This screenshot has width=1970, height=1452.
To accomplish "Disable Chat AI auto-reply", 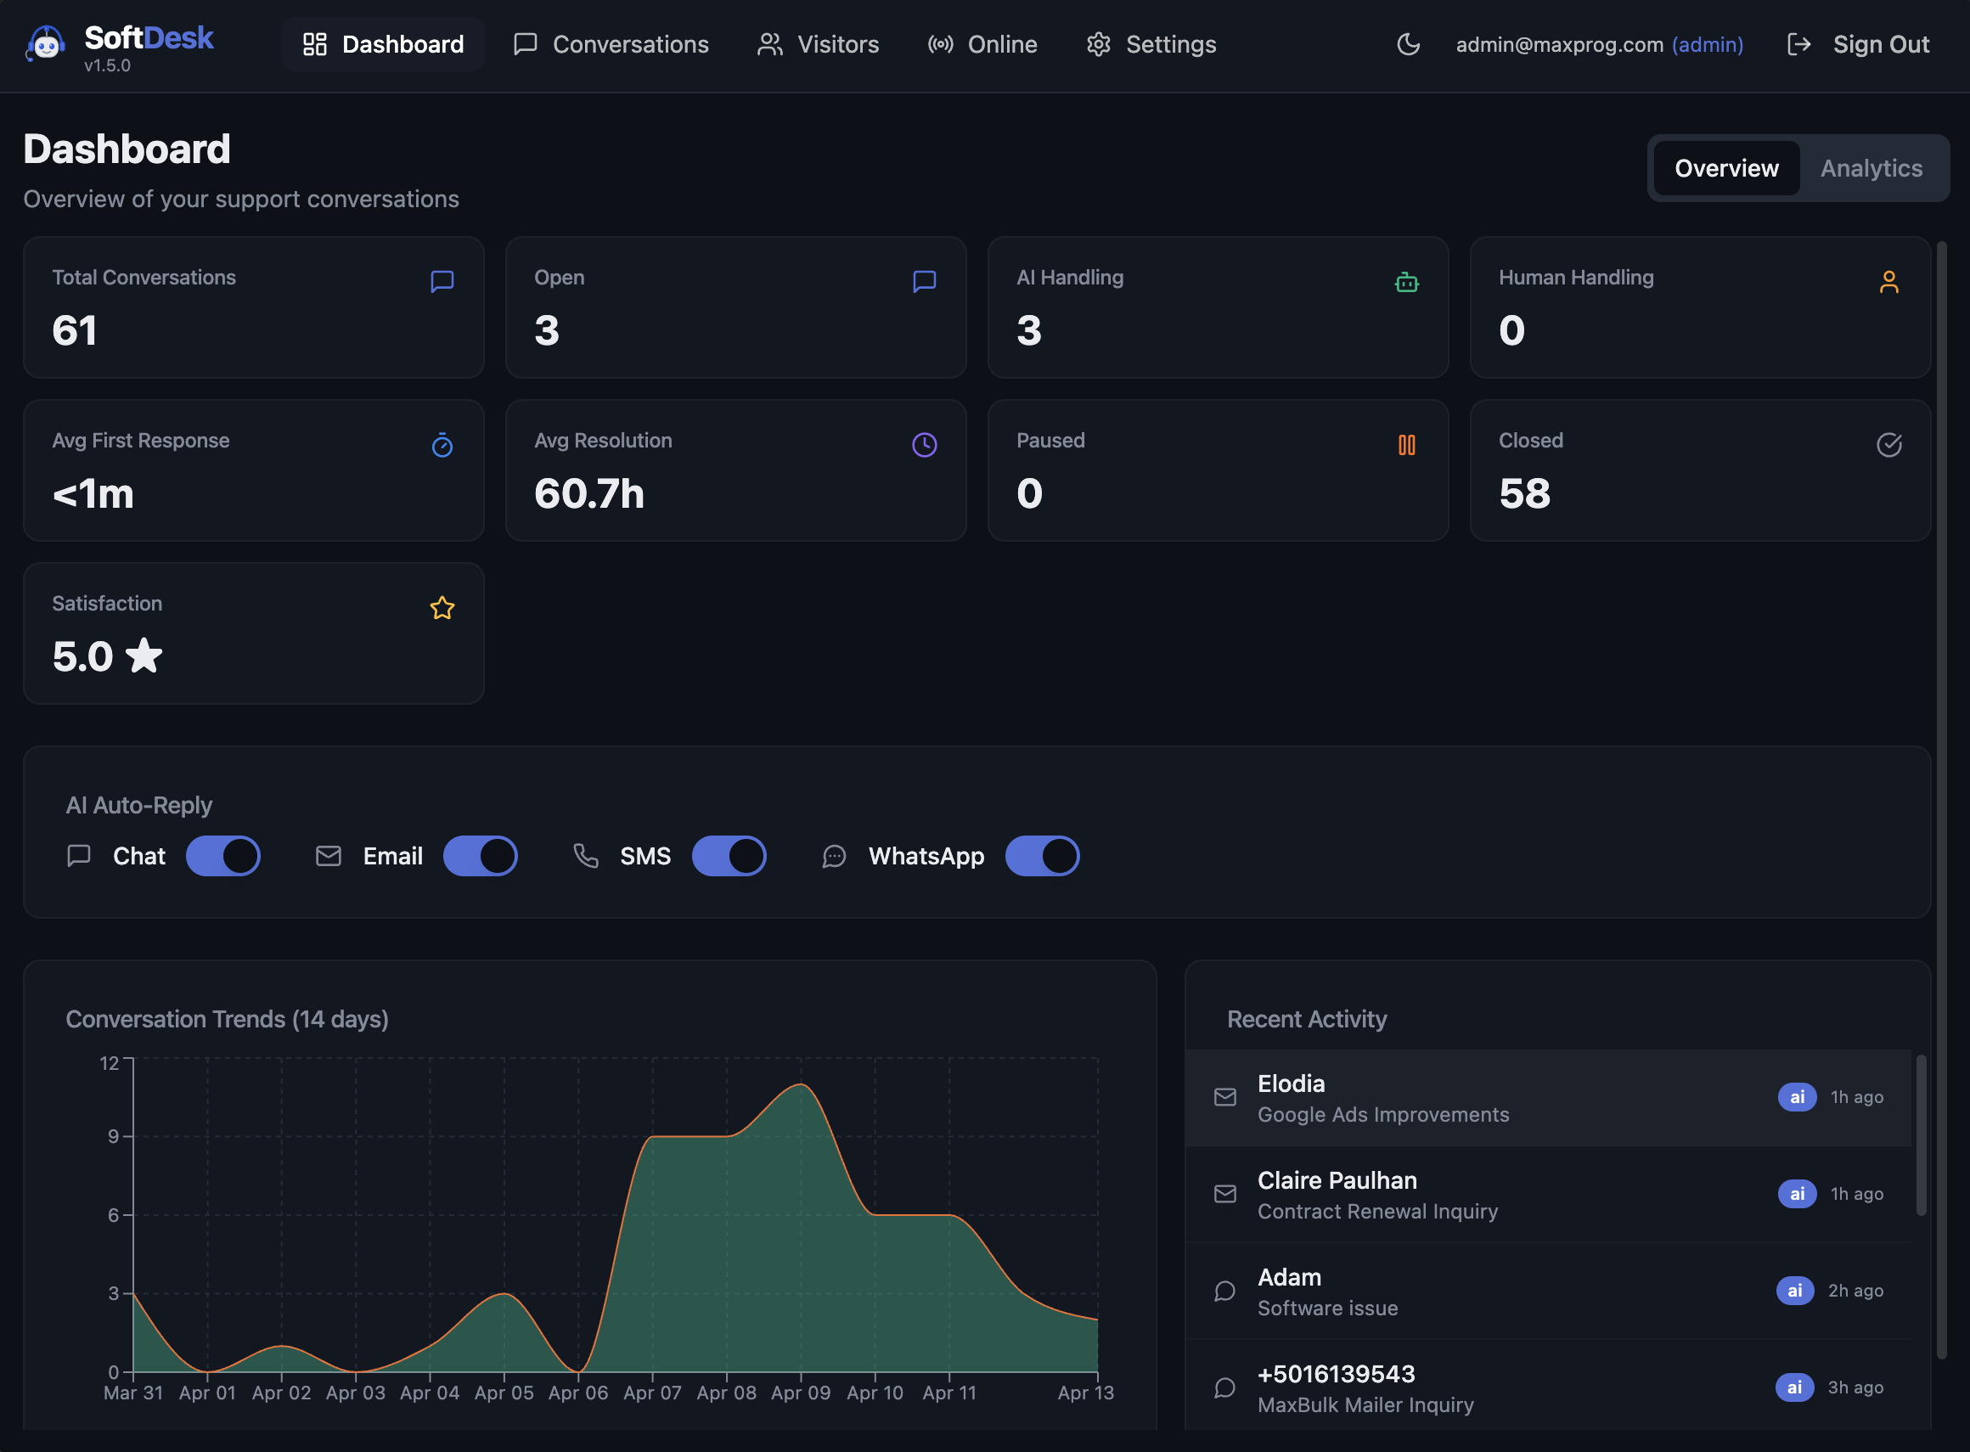I will tap(223, 855).
